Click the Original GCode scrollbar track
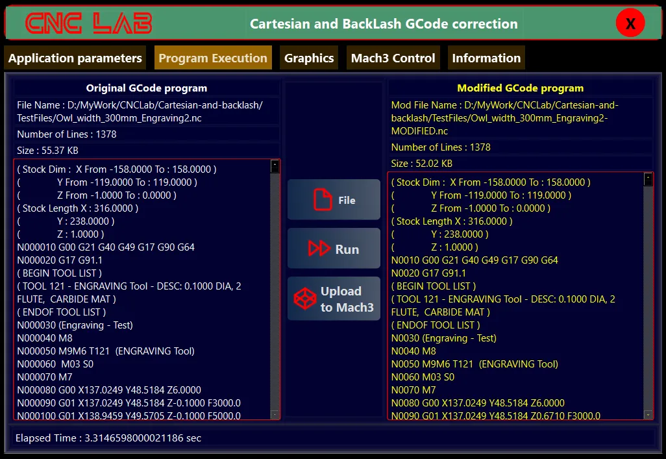Screen dimensions: 666x459 pos(275,292)
